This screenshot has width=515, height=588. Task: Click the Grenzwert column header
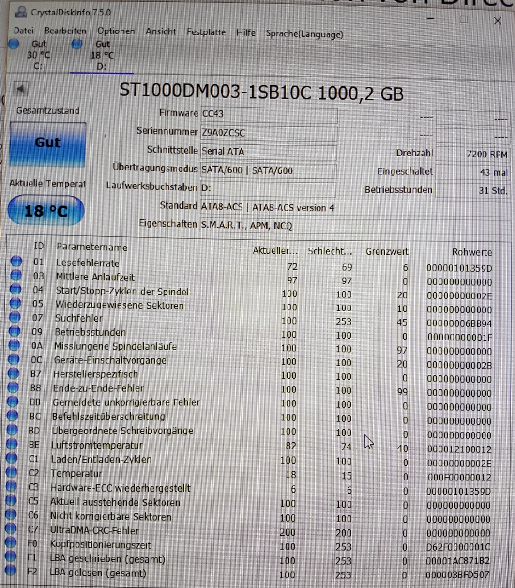(x=387, y=252)
